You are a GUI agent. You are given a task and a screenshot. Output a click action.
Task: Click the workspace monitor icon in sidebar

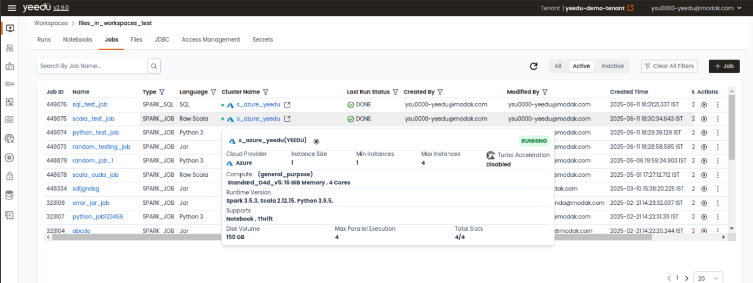point(10,28)
